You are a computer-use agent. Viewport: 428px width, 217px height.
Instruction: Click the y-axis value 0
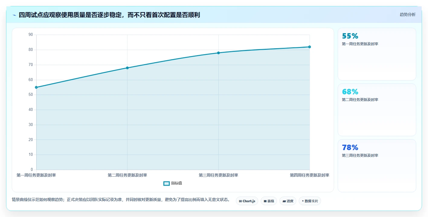point(32,170)
